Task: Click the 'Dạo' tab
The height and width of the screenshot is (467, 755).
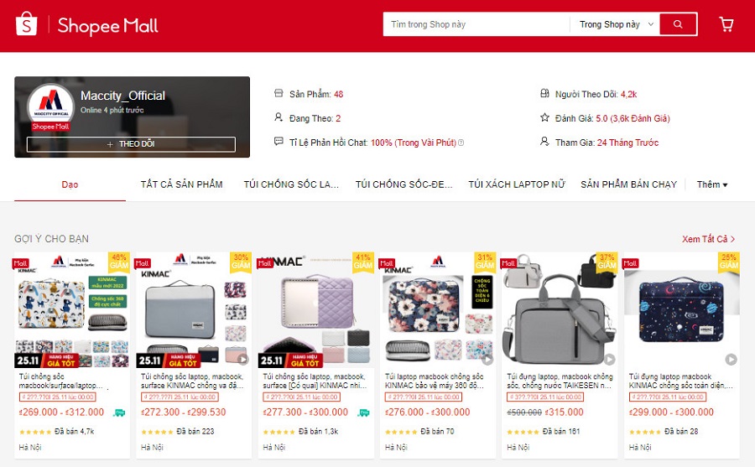Action: coord(70,184)
